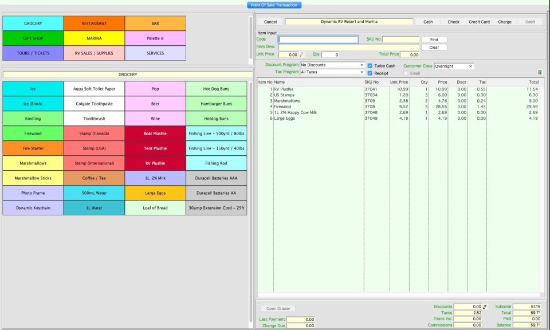Add the red Boat Plushie item
Image resolution: width=550 pixels, height=330 pixels.
click(155, 133)
